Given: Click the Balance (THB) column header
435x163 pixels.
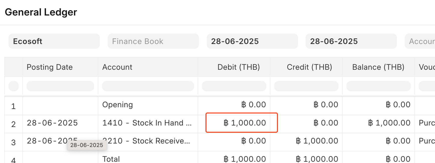Looking at the screenshot, I should [x=379, y=67].
